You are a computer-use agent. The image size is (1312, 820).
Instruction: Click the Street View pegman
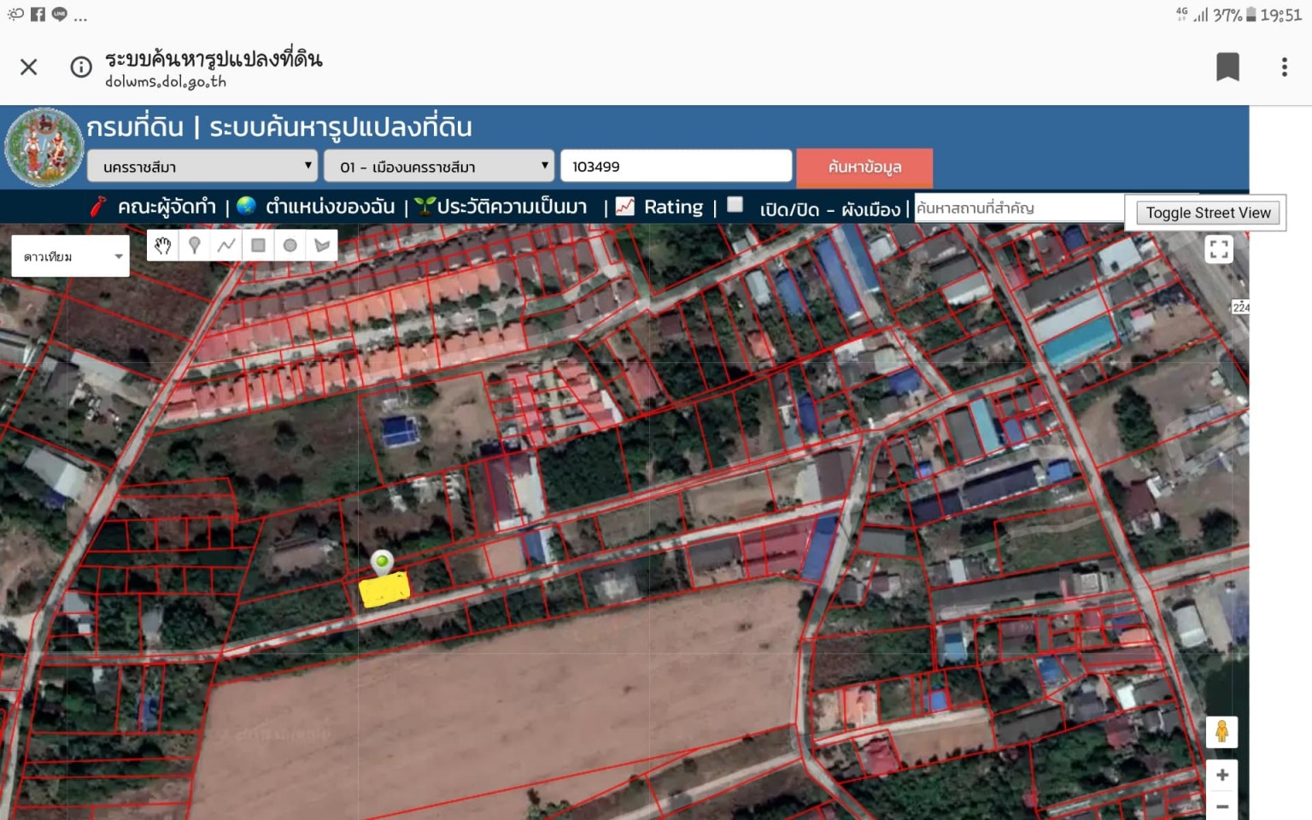click(1221, 732)
